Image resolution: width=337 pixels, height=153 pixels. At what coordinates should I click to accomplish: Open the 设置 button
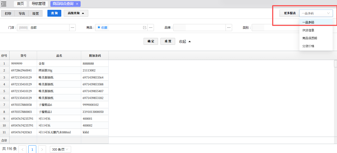pyautogui.click(x=35, y=13)
